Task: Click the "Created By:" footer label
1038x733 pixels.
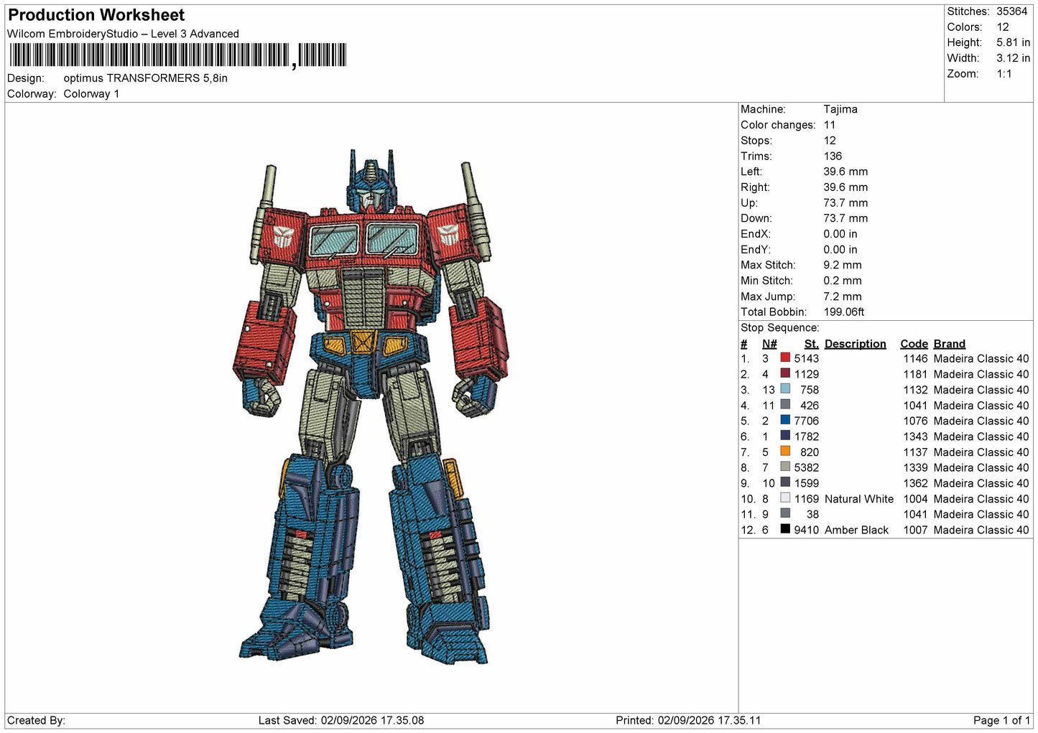Action: 36,720
